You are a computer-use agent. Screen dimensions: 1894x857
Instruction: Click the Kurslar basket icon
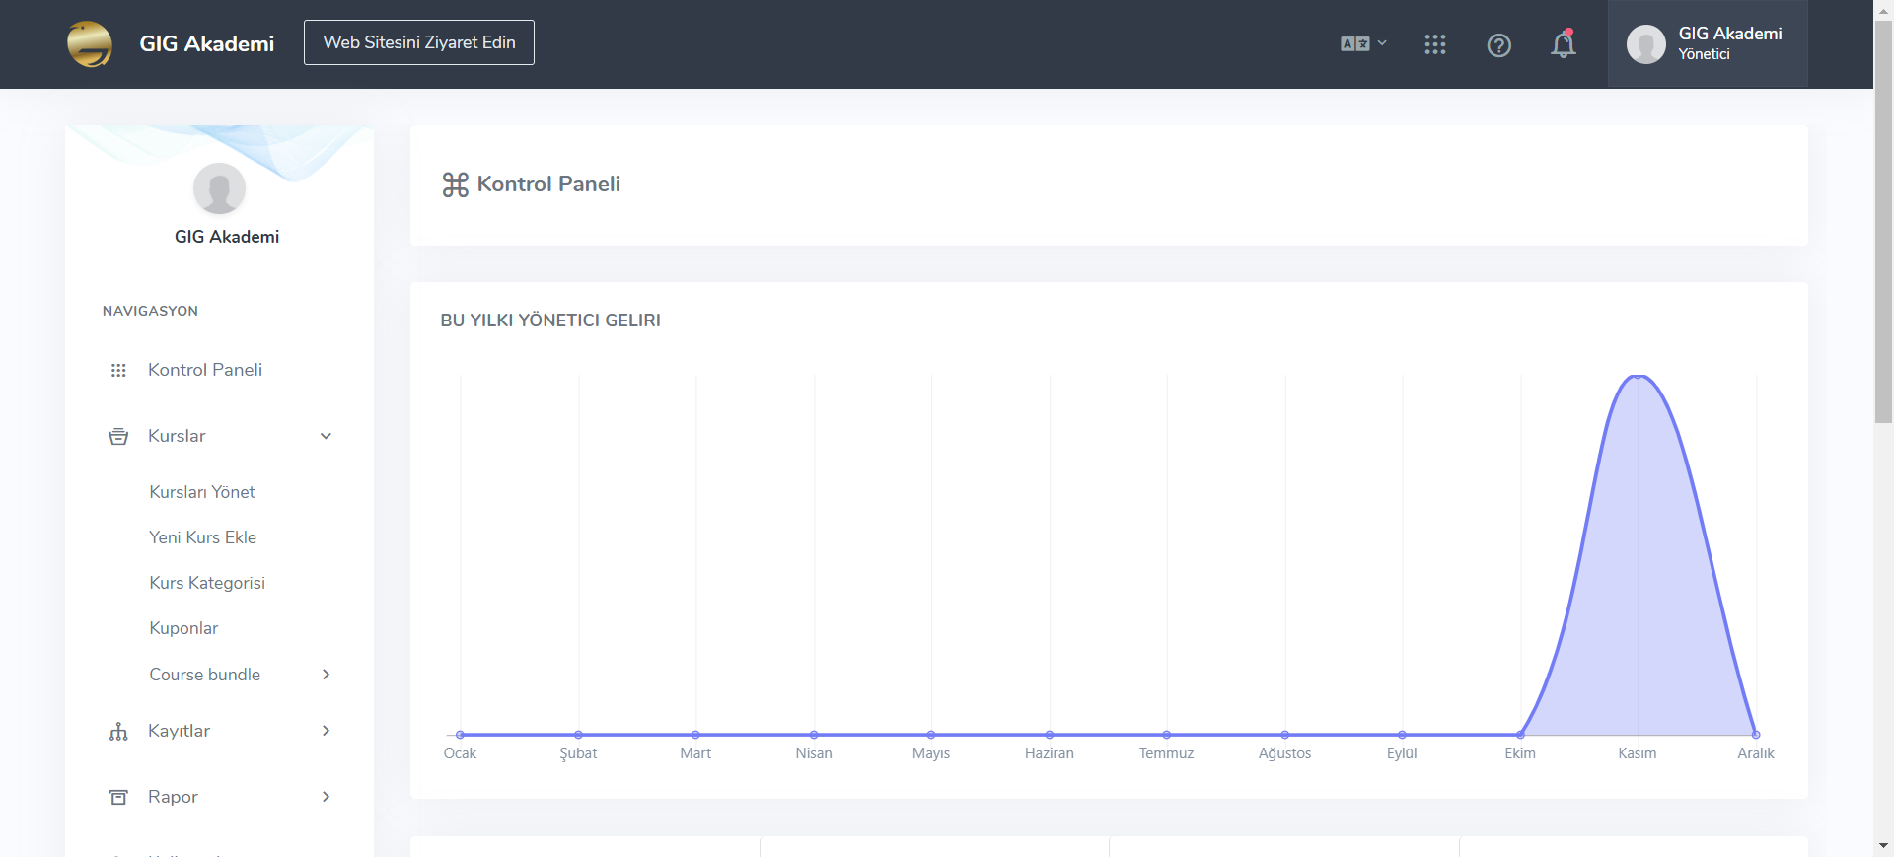click(118, 436)
